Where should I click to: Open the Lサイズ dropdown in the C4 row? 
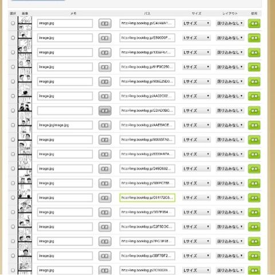pyautogui.click(x=197, y=23)
